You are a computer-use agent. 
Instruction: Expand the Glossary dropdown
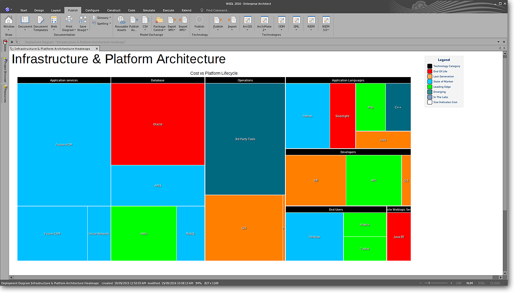click(x=102, y=17)
